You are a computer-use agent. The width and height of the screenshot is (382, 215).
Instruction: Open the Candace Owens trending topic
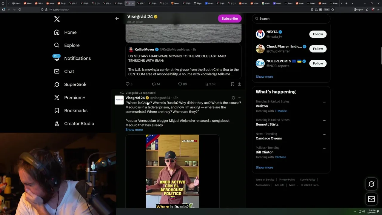coord(269,138)
